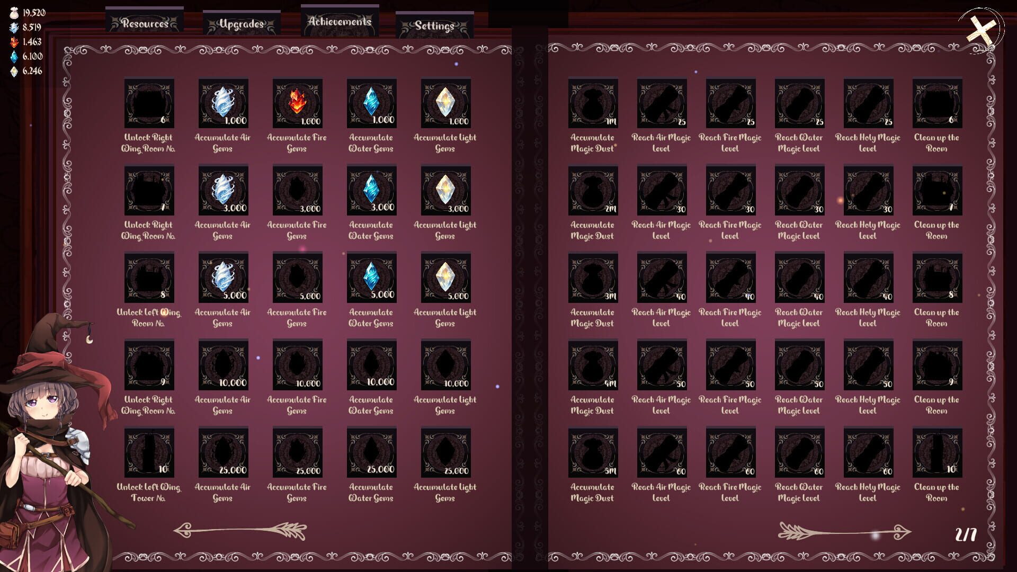The width and height of the screenshot is (1017, 572).
Task: Open the Settings tab
Action: pyautogui.click(x=434, y=25)
